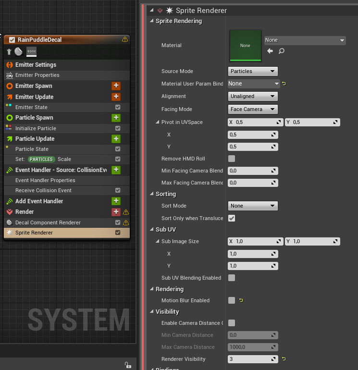Click the red Render stage icon
358x370 pixels.
pyautogui.click(x=10, y=212)
